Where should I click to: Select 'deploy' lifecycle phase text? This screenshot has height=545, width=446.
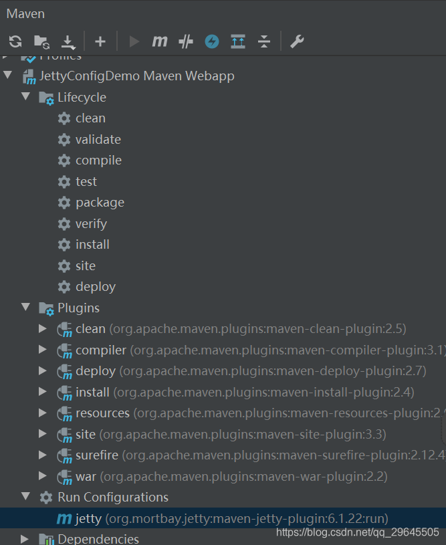coord(96,287)
